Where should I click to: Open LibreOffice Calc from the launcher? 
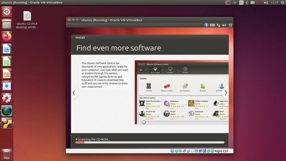pos(7,61)
